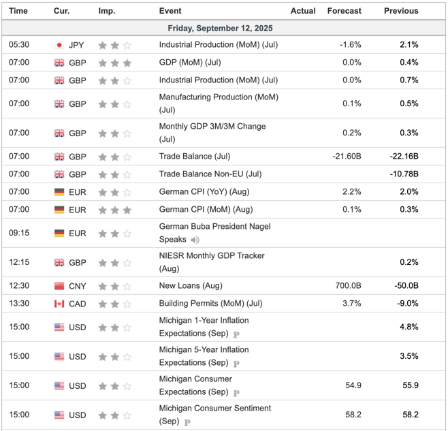Click three-star rating on German CPI (MoM) row
The width and height of the screenshot is (448, 431).
point(115,210)
